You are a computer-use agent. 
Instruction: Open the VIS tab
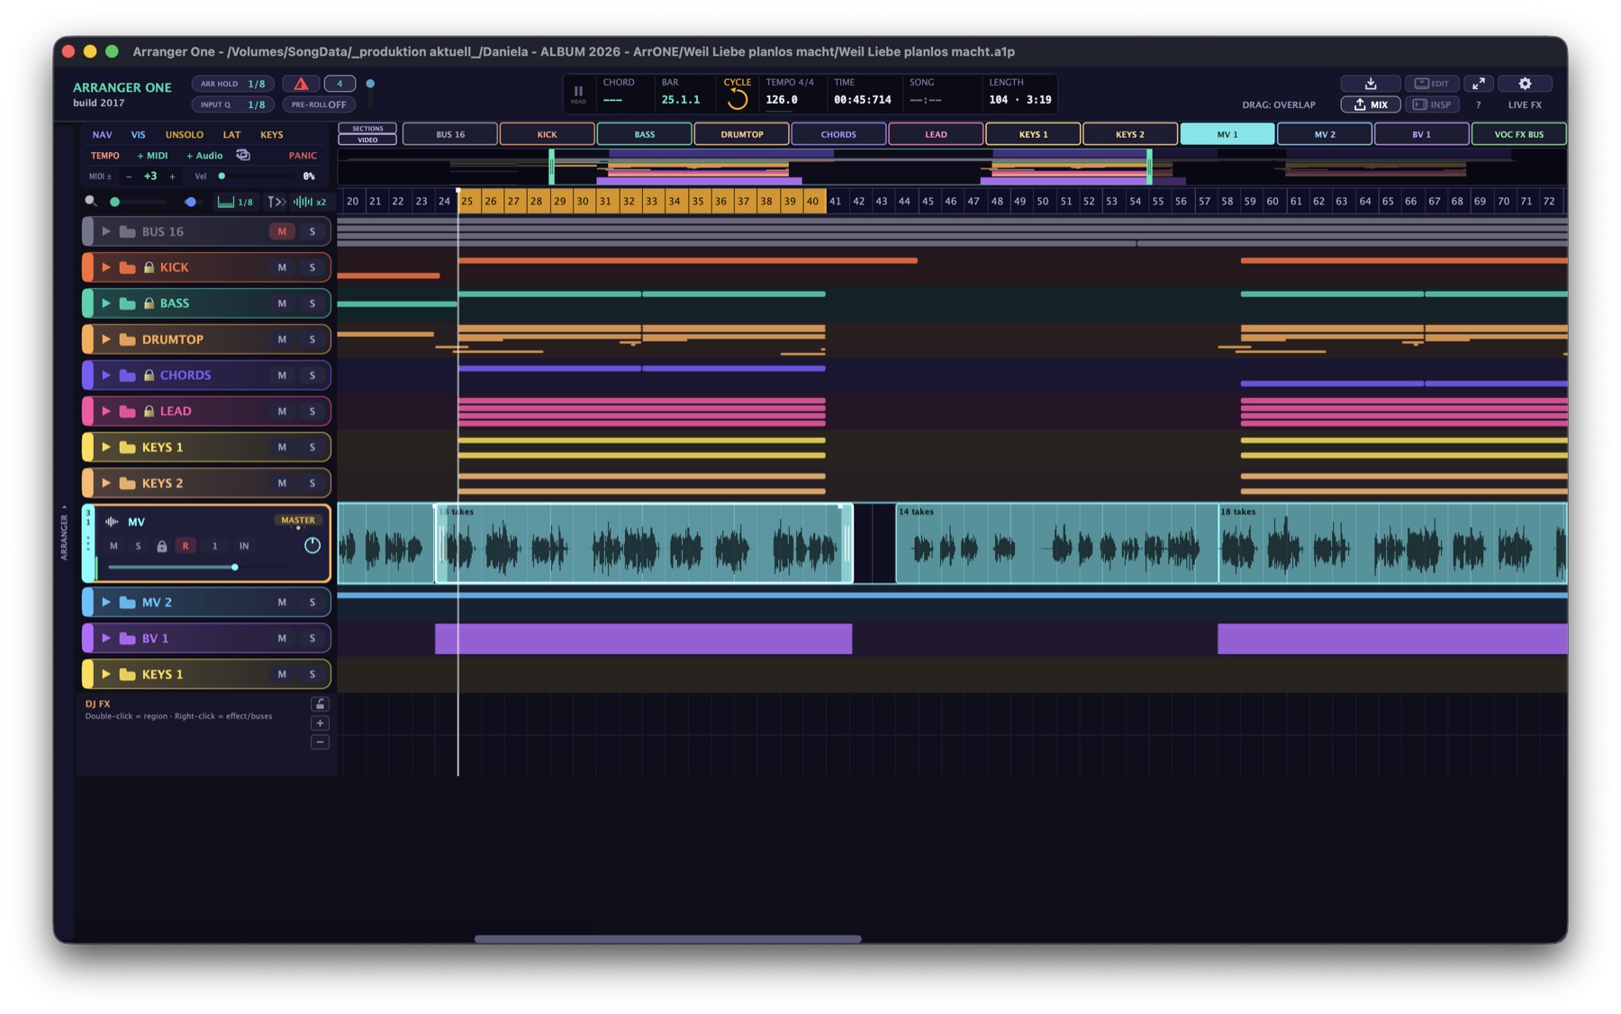pyautogui.click(x=138, y=135)
